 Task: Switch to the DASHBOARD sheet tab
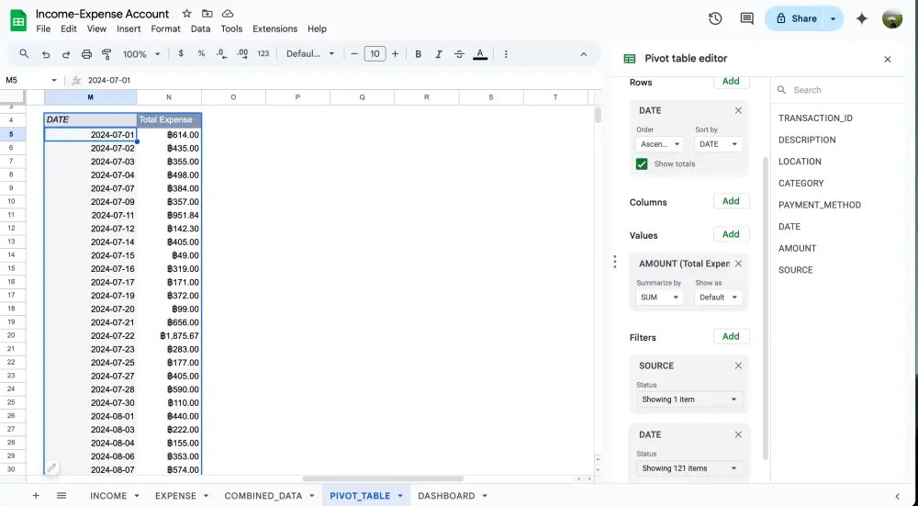tap(446, 496)
